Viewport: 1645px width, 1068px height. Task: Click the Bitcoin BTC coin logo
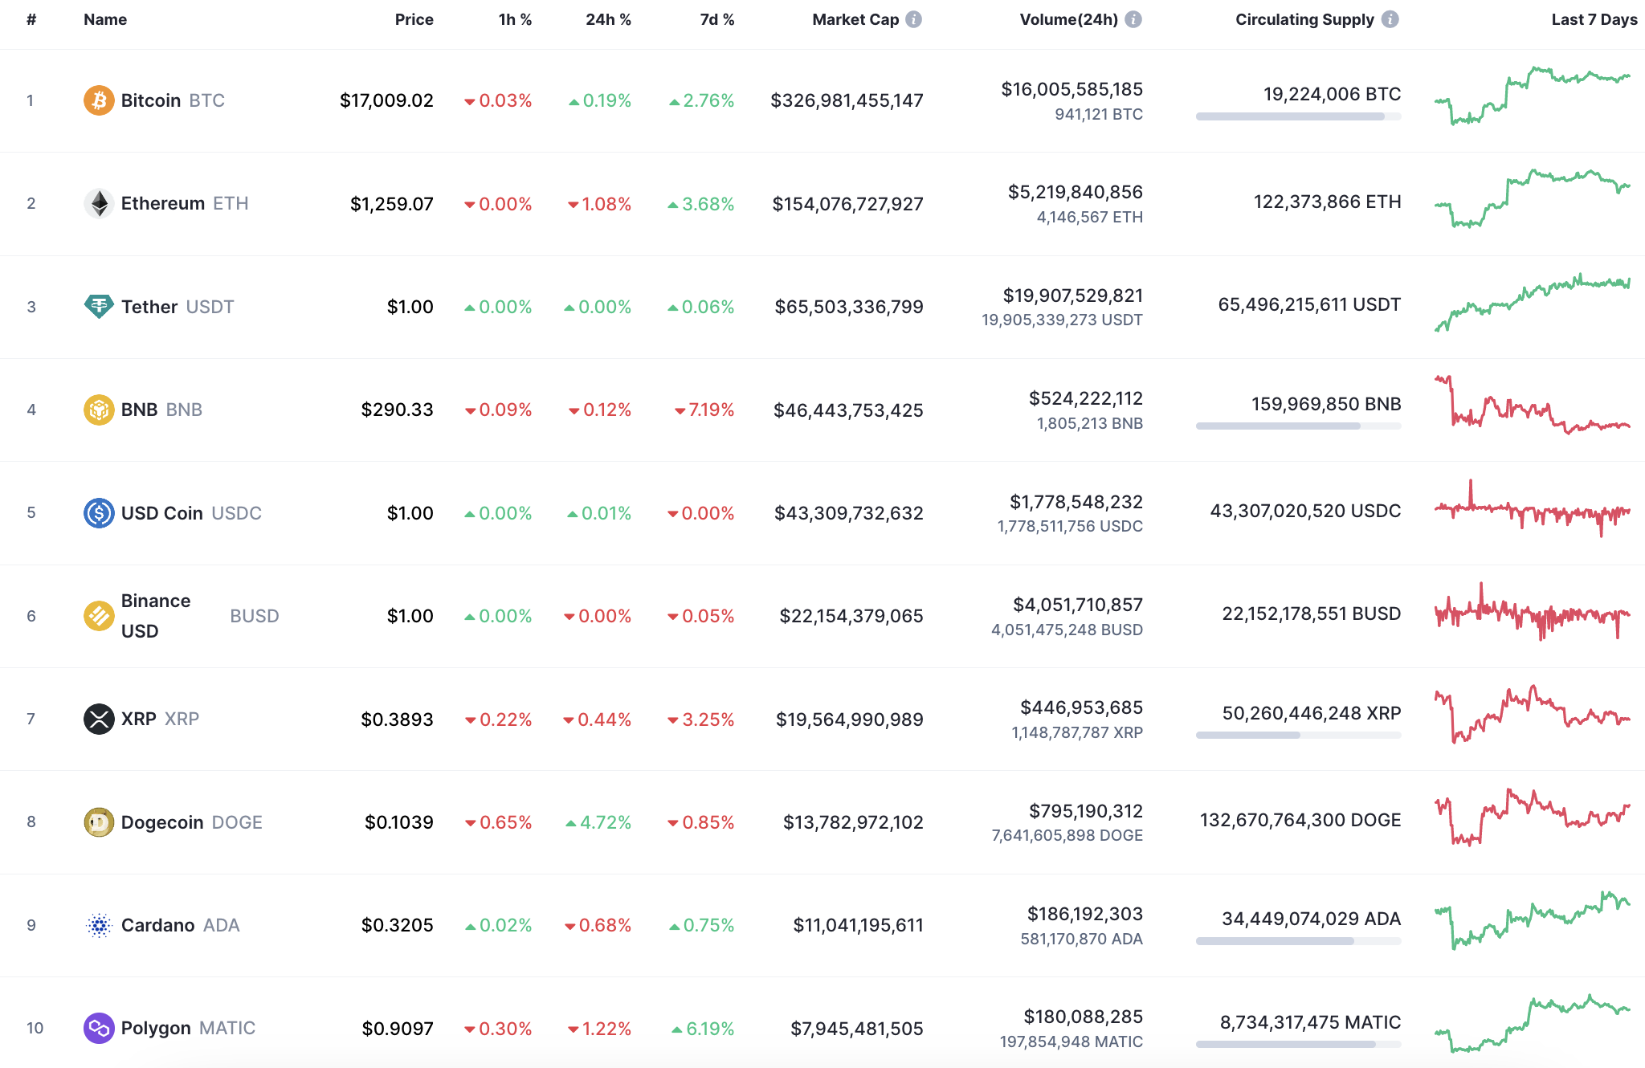(98, 100)
